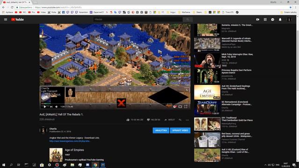
Task: Open the YouTube messages icon
Action: [273, 20]
